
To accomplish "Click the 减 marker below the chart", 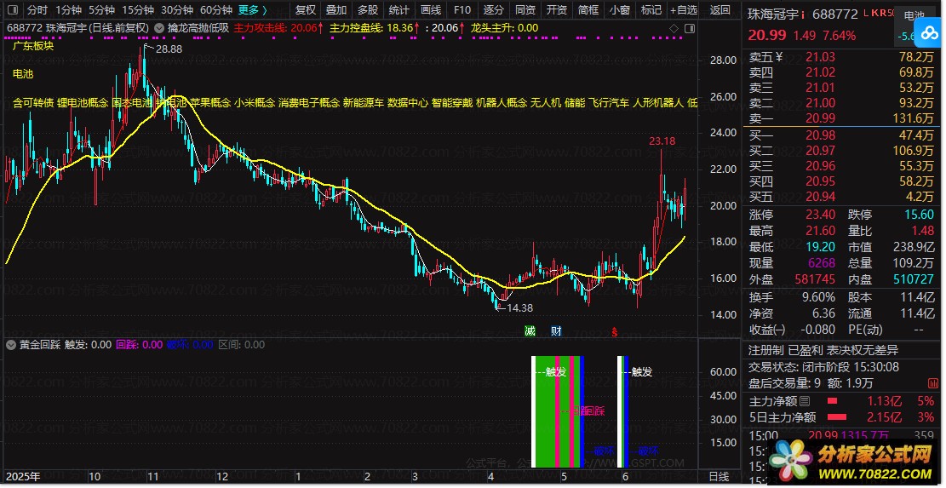I will click(530, 330).
